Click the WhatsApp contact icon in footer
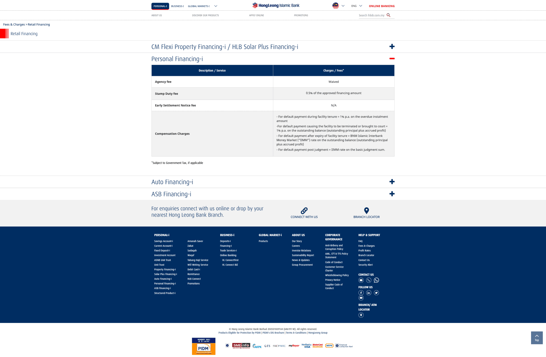 (376, 280)
